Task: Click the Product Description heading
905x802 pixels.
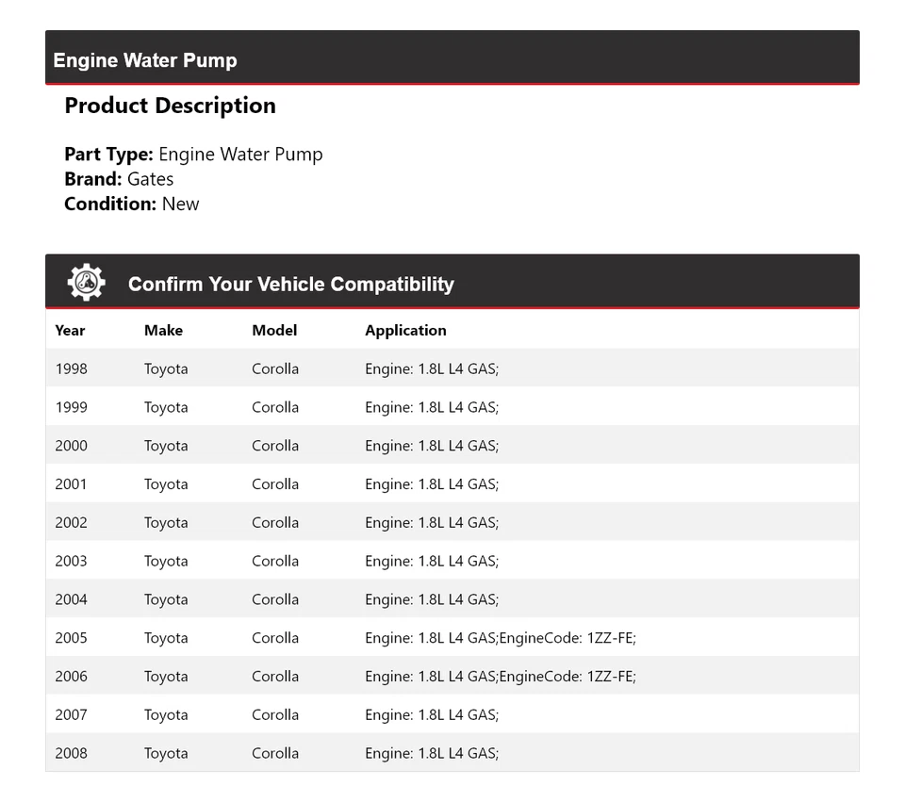Action: pyautogui.click(x=170, y=106)
